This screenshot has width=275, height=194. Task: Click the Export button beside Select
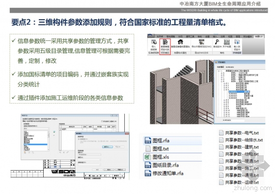[119, 147]
